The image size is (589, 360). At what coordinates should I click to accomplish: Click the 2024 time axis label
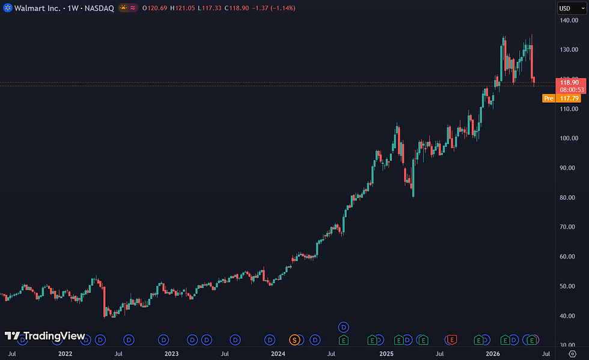pyautogui.click(x=278, y=353)
